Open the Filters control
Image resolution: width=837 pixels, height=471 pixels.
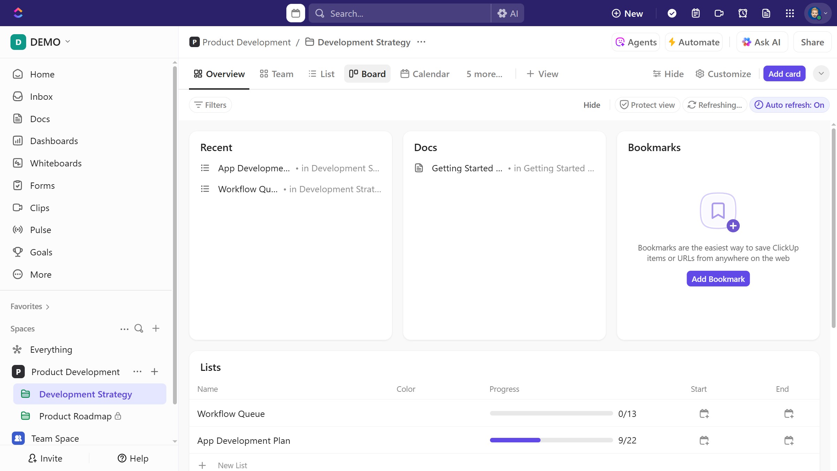click(x=210, y=105)
